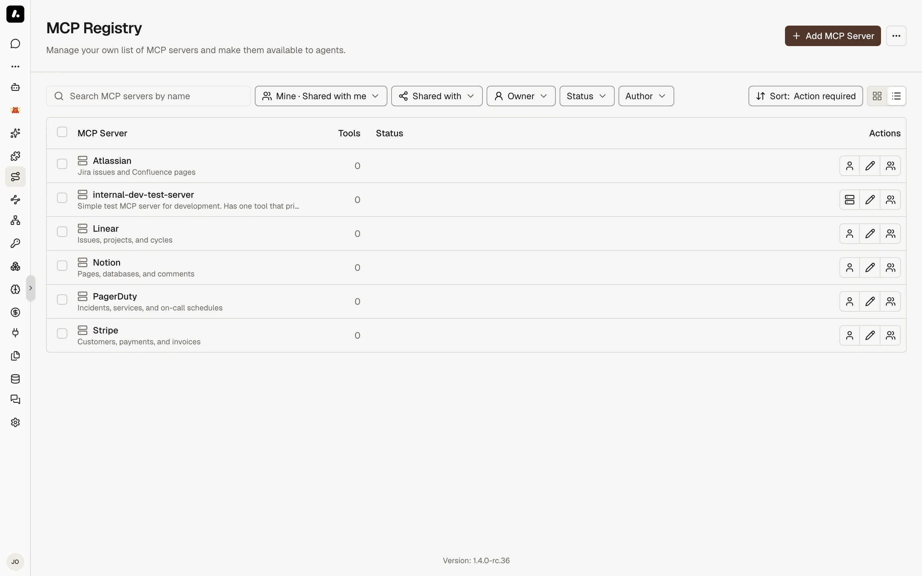Open the Mine · Shared with me filter

click(x=321, y=96)
